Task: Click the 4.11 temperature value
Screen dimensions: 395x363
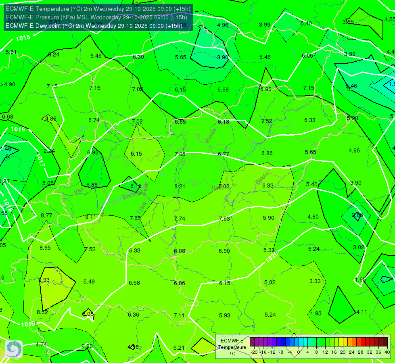Action: click(362, 312)
